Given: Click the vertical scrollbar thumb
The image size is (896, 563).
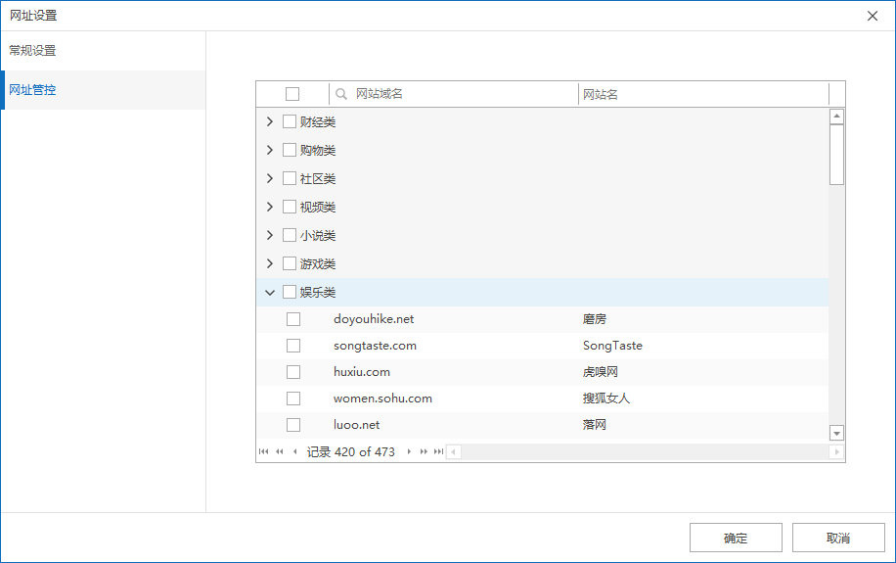Looking at the screenshot, I should pyautogui.click(x=836, y=154).
